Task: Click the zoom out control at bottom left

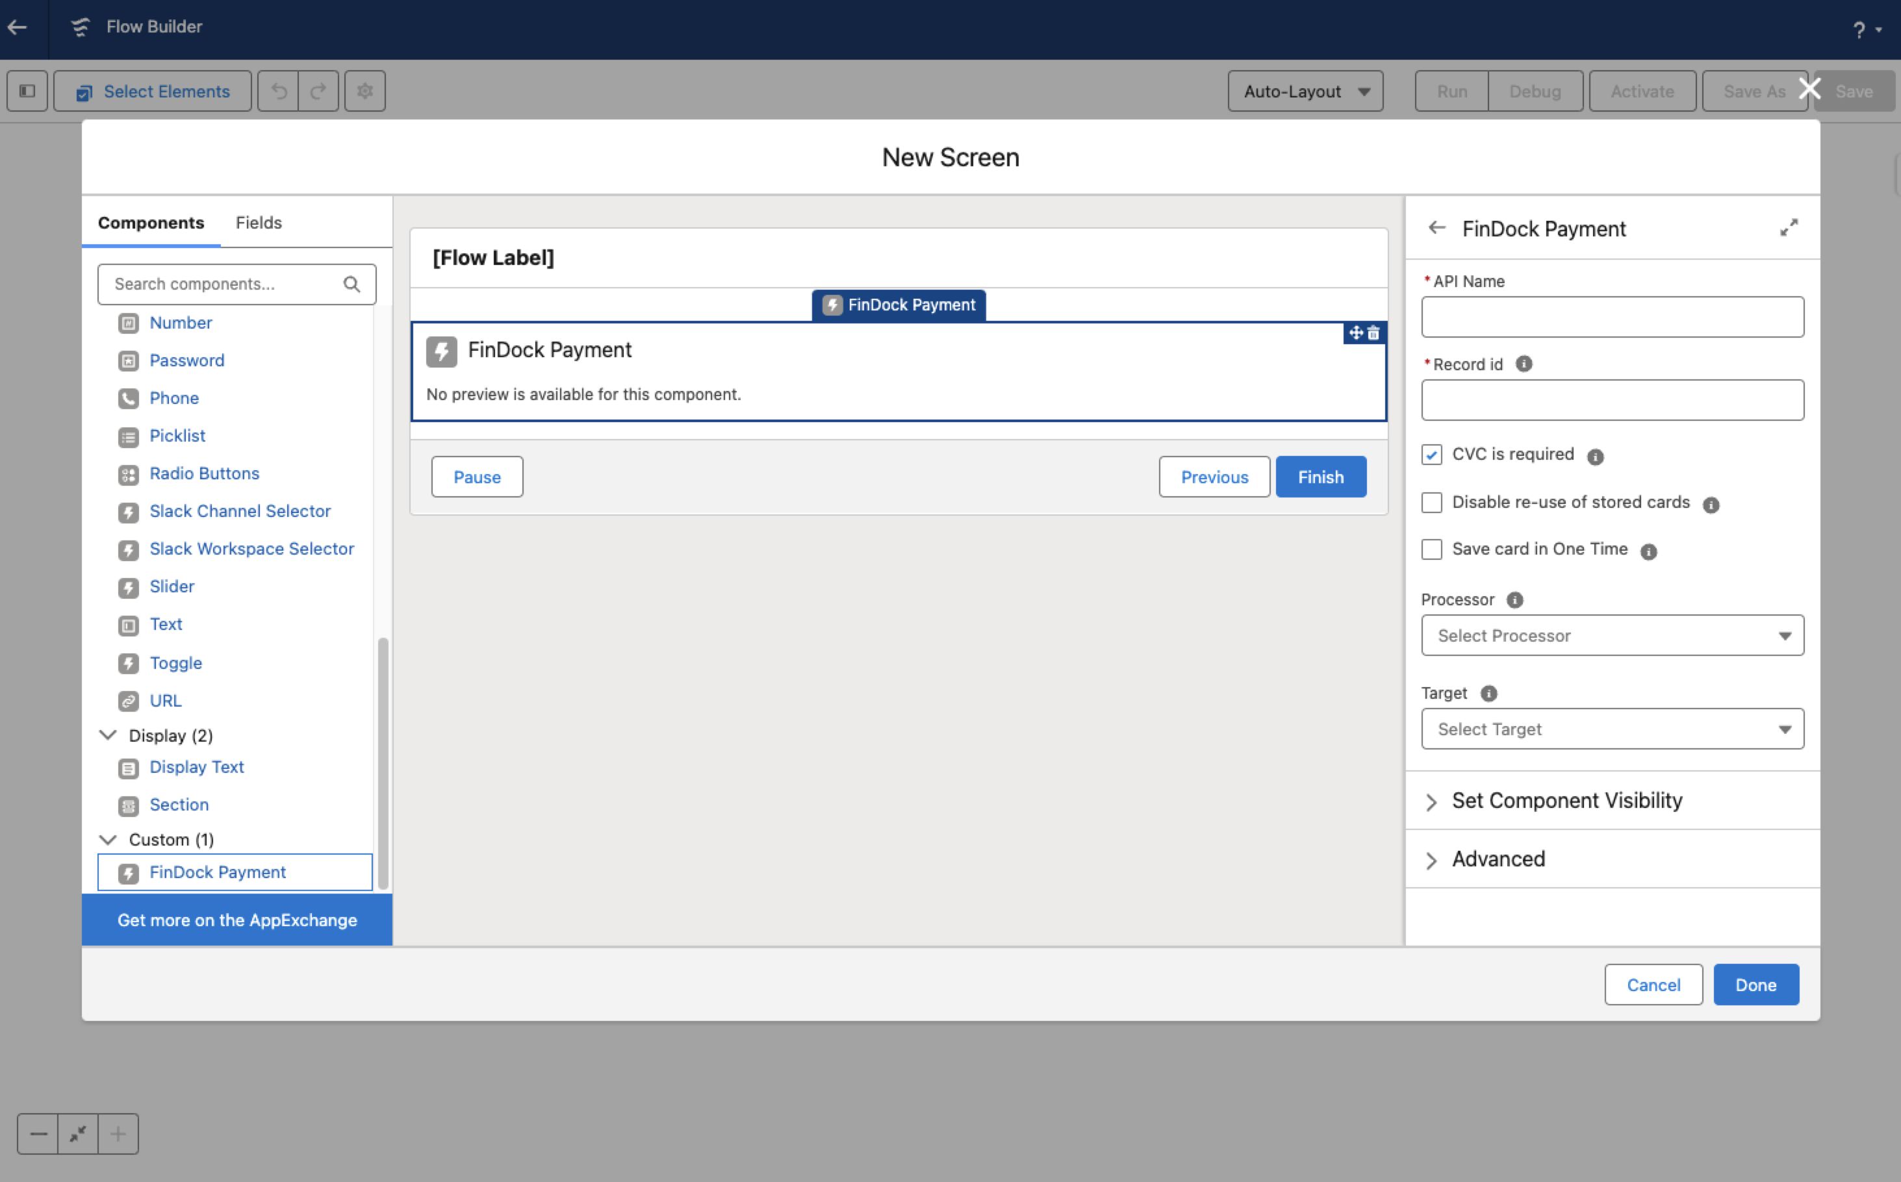Action: coord(38,1133)
